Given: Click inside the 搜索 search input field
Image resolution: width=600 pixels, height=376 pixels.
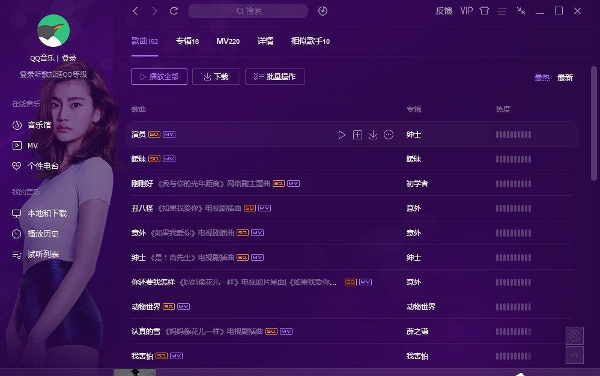Looking at the screenshot, I should coord(249,11).
